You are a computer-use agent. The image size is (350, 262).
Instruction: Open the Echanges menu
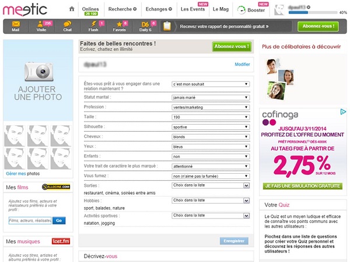click(159, 9)
